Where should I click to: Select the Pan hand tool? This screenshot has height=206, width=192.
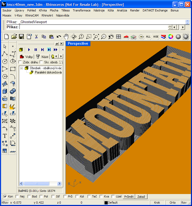pyautogui.click(x=66, y=37)
